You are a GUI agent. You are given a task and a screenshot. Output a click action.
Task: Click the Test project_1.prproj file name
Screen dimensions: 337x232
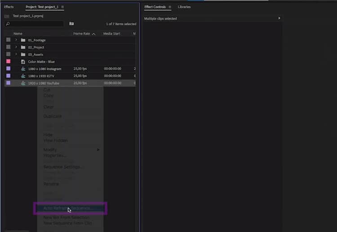[x=28, y=16]
